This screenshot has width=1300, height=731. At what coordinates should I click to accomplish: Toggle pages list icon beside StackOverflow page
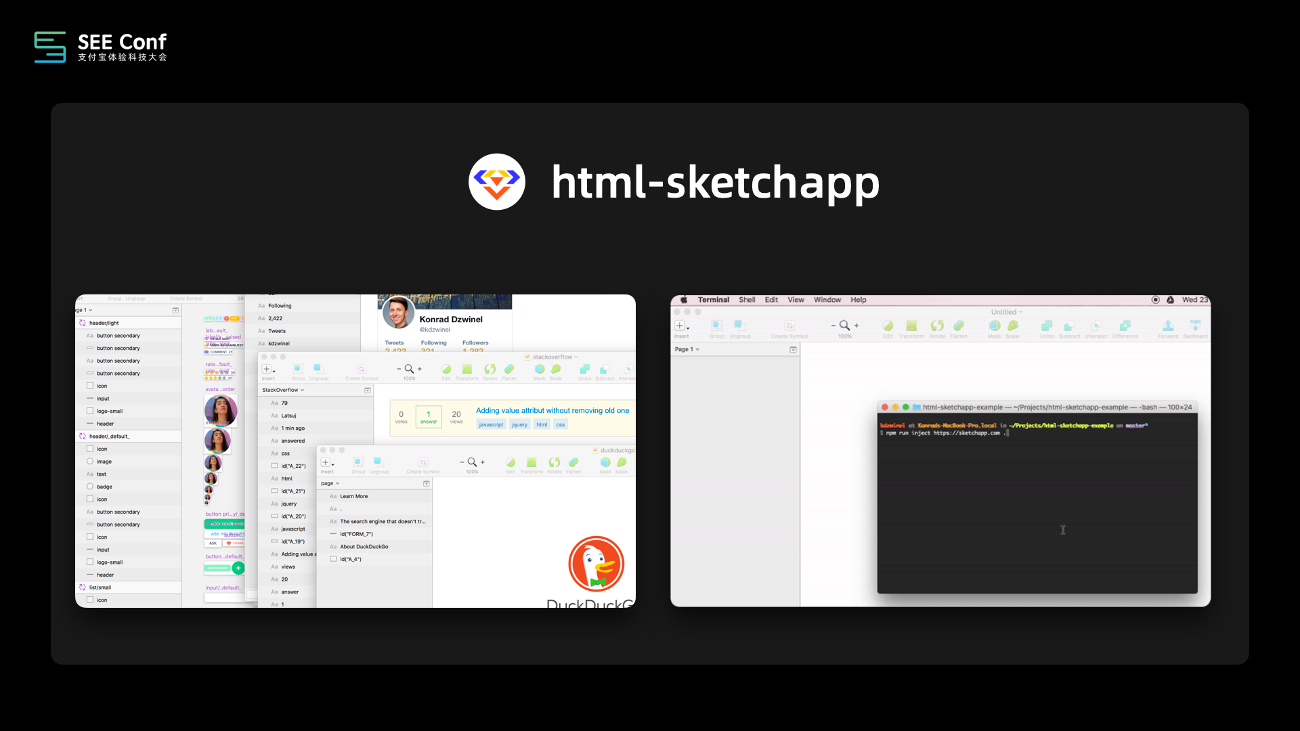click(x=368, y=391)
